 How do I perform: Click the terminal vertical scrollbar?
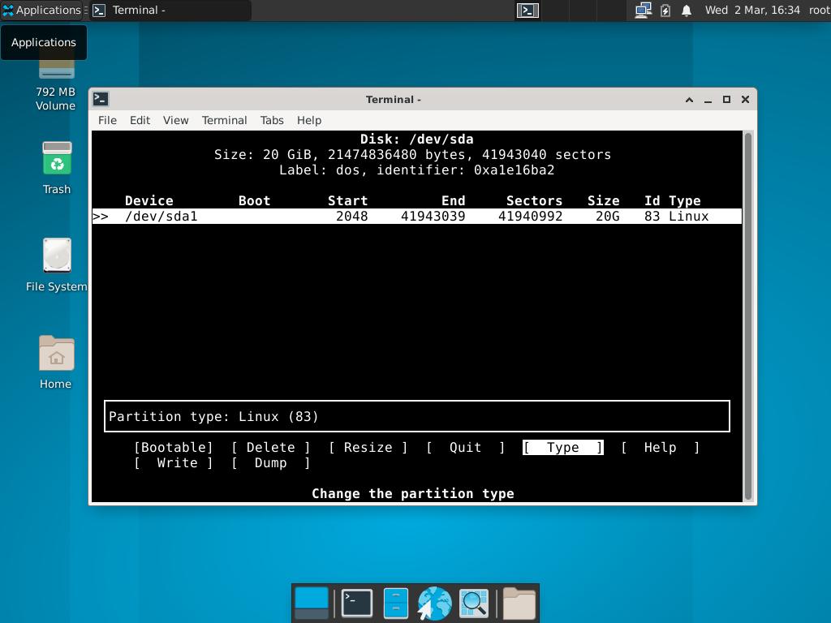point(747,316)
